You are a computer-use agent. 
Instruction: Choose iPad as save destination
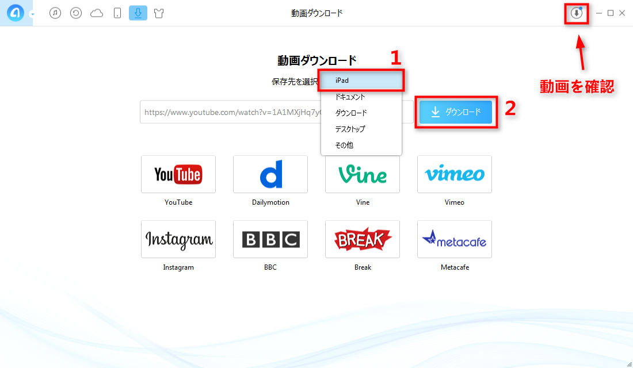pyautogui.click(x=361, y=80)
